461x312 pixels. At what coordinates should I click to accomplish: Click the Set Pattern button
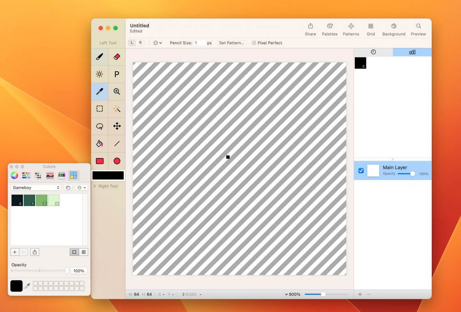(x=232, y=43)
